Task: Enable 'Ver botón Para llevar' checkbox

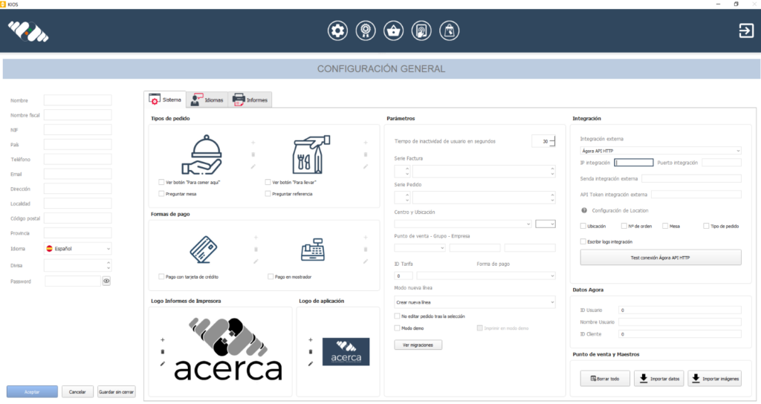Action: [x=268, y=183]
